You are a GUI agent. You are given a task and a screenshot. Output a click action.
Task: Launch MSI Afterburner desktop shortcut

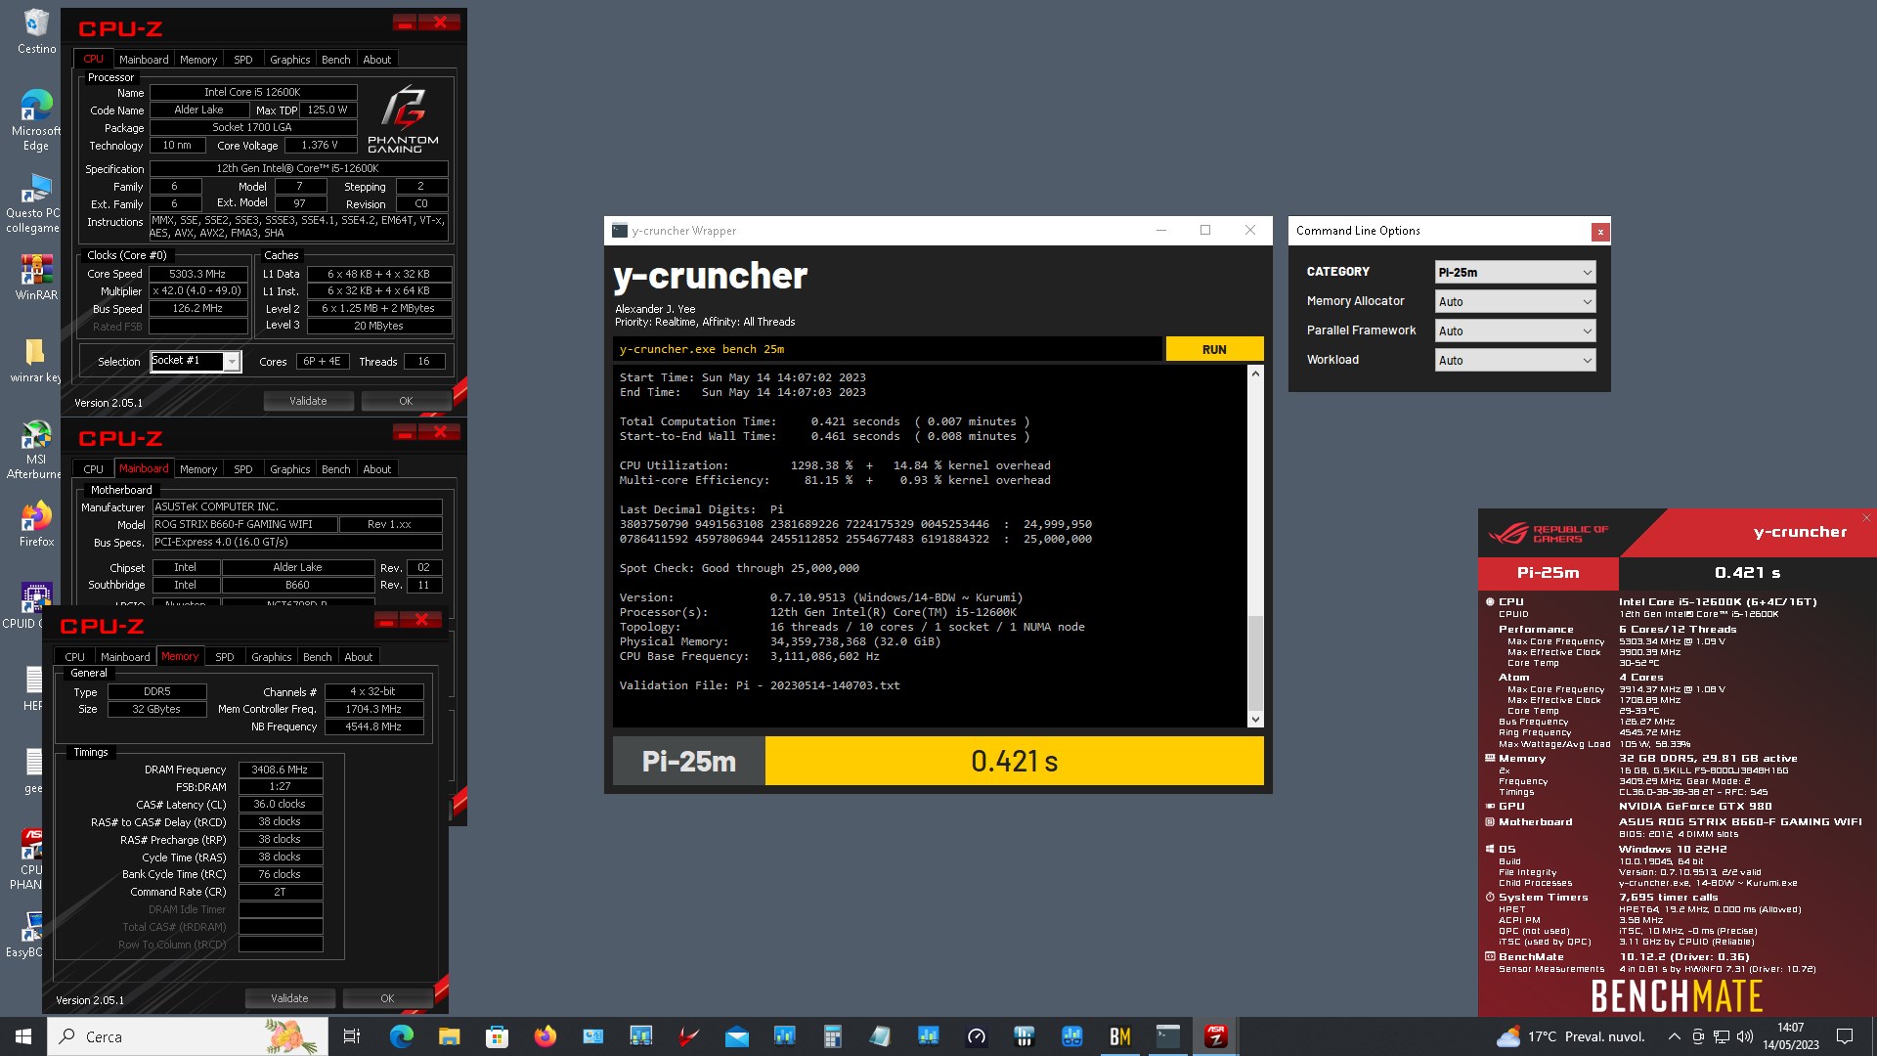click(x=35, y=450)
